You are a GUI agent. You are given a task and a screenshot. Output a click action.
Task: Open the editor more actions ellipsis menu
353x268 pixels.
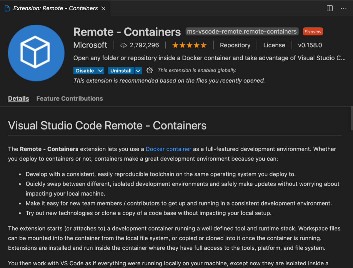344,8
